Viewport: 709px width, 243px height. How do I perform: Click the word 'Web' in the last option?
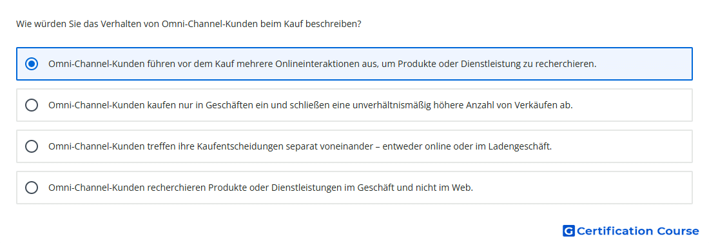coord(462,188)
